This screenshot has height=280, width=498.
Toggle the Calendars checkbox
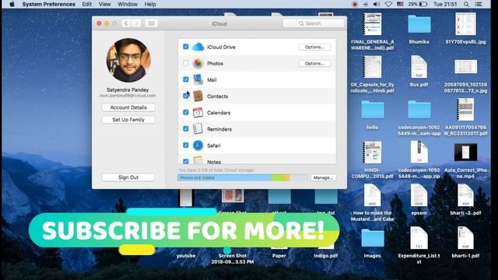point(186,112)
